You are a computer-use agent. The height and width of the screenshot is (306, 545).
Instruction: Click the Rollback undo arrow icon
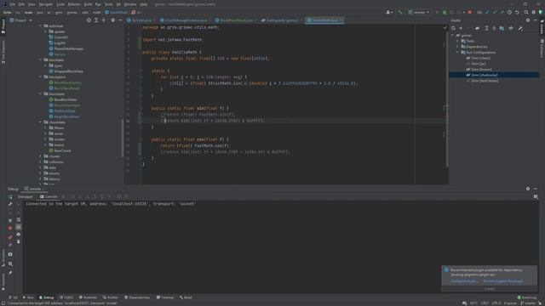point(517,13)
